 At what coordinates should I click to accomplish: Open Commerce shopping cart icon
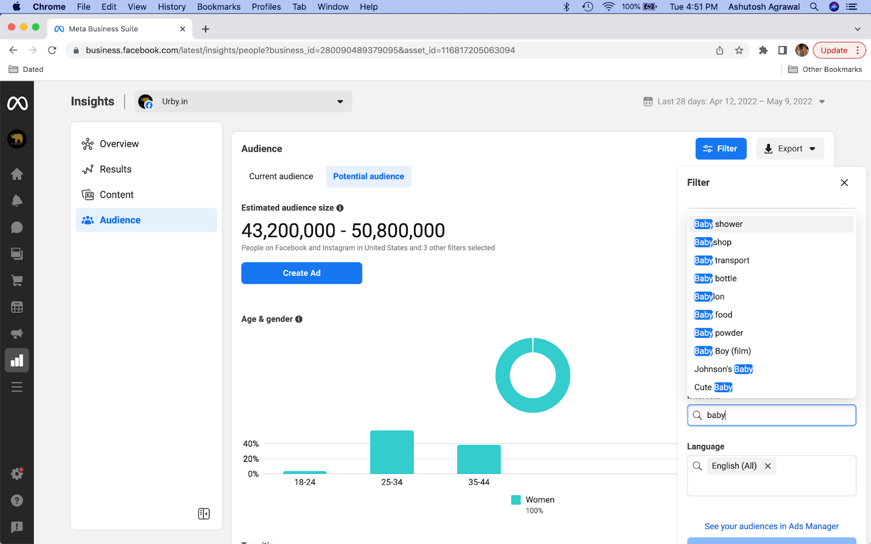17,281
